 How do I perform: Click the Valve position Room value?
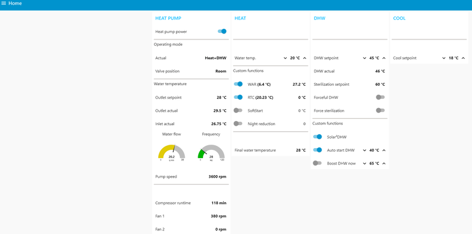tap(221, 71)
